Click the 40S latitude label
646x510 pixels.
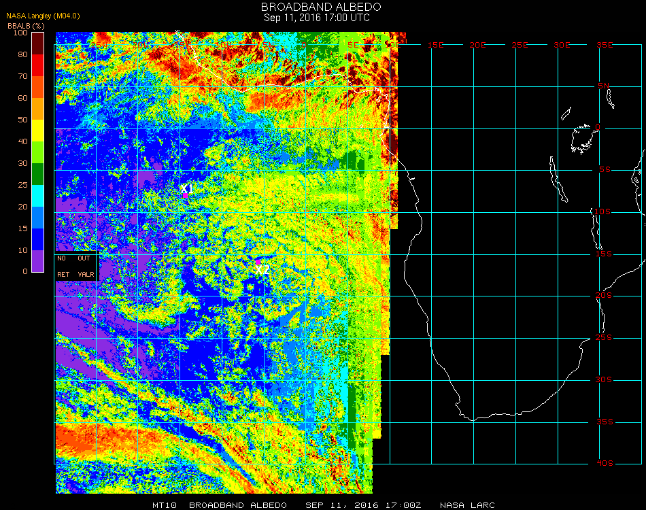[x=605, y=464]
